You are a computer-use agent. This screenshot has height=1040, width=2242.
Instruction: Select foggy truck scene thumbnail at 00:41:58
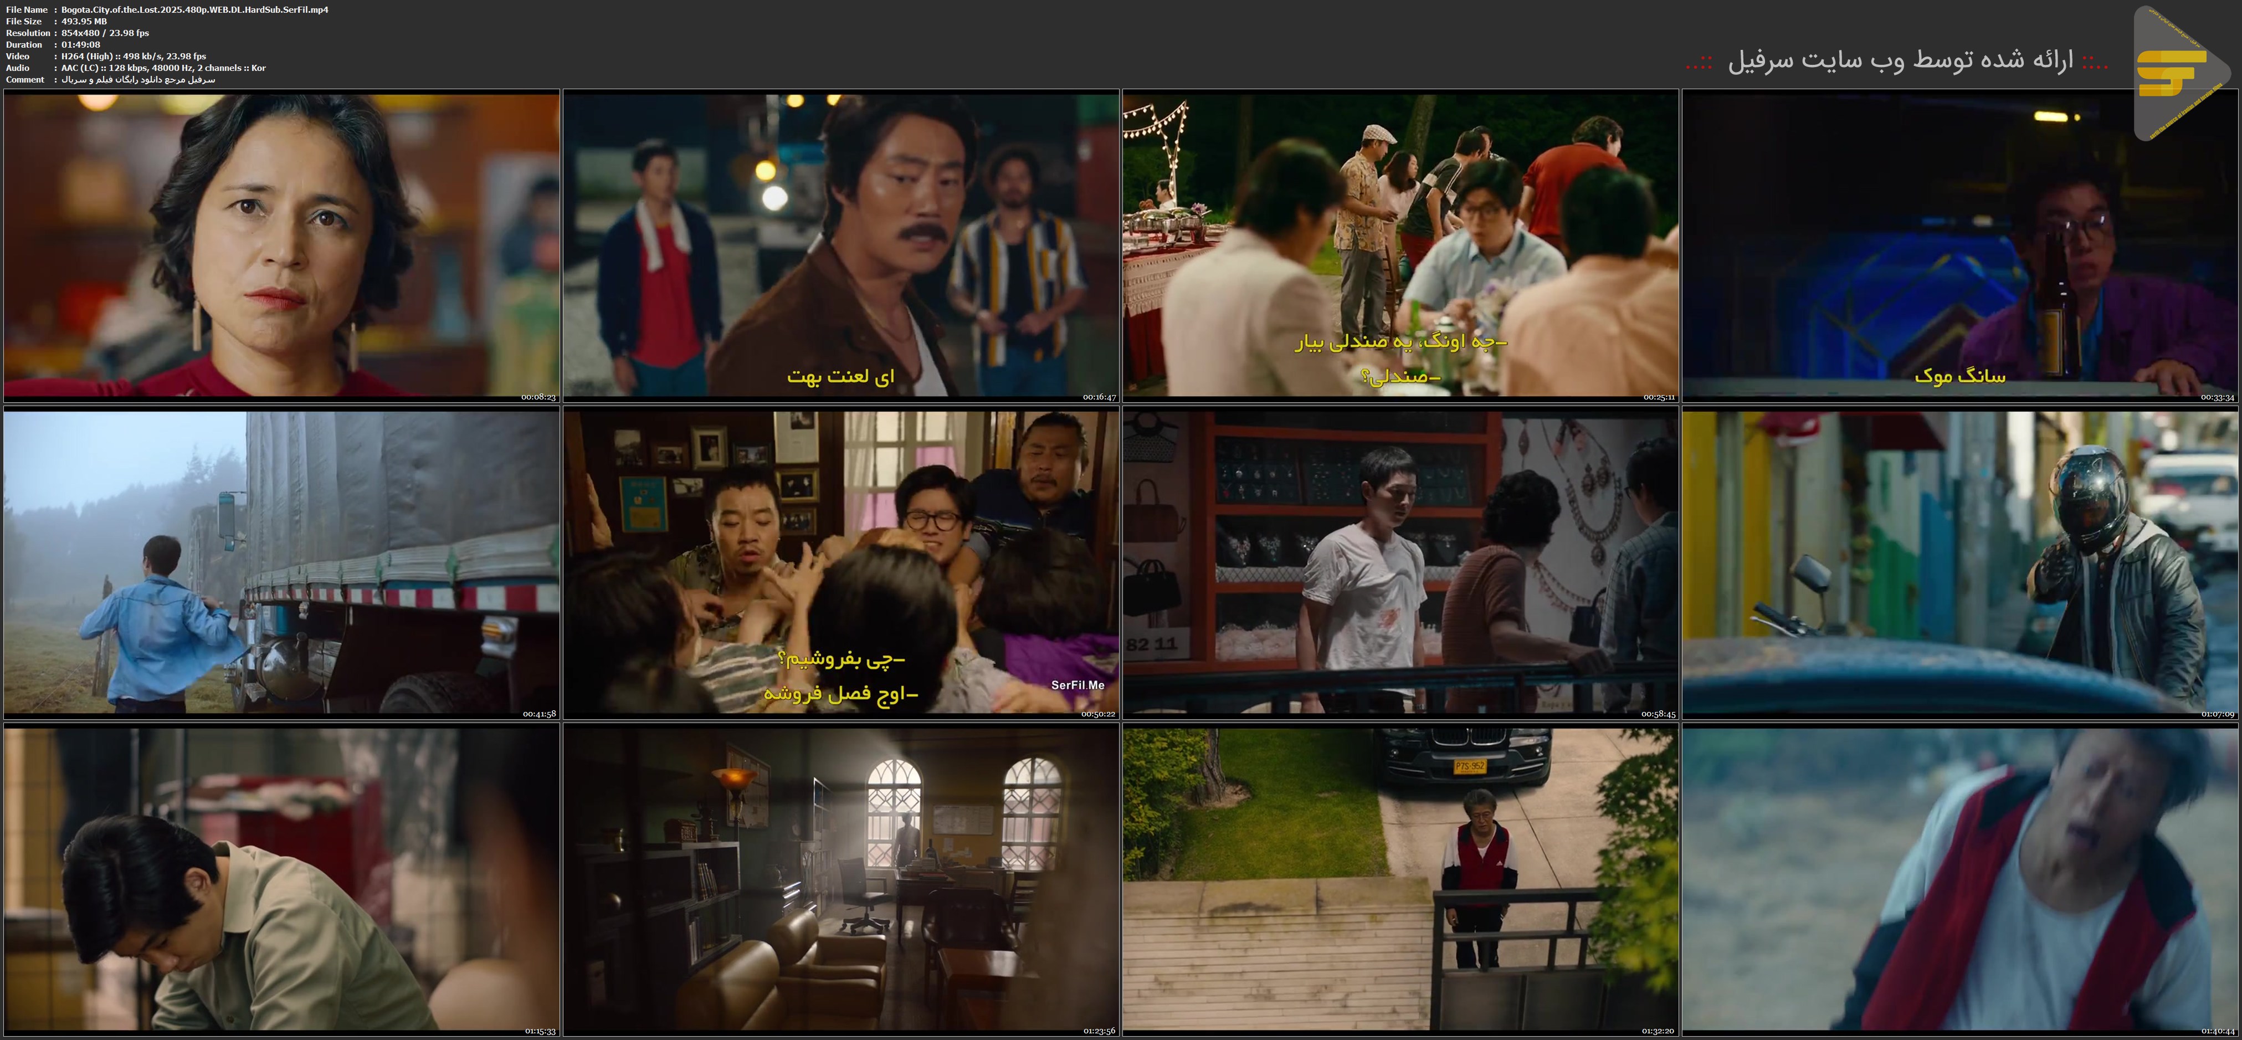coord(281,564)
